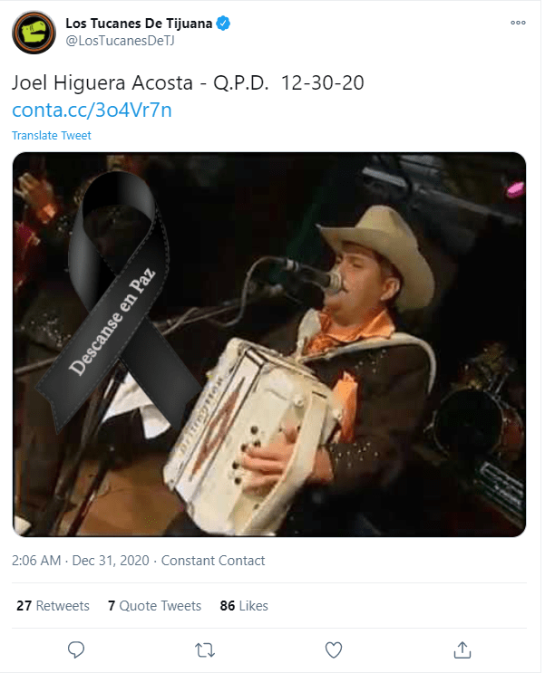Click the Los Tucanes profile avatar
The image size is (545, 673).
pyautogui.click(x=34, y=33)
